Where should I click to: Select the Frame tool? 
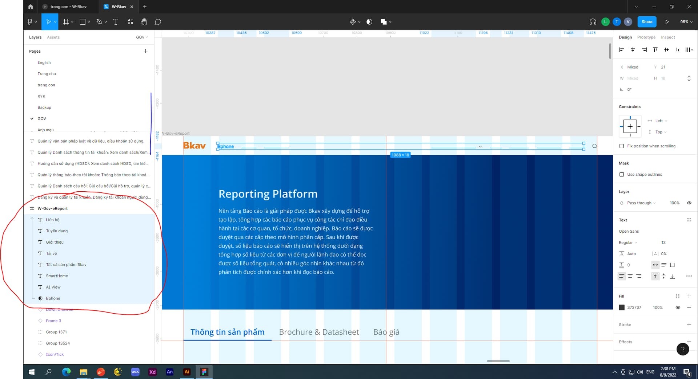coord(66,22)
